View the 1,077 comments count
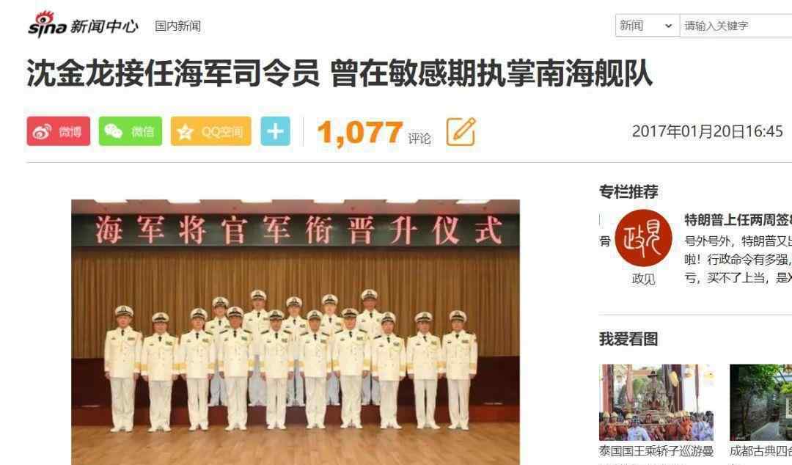The width and height of the screenshot is (792, 465). point(359,133)
